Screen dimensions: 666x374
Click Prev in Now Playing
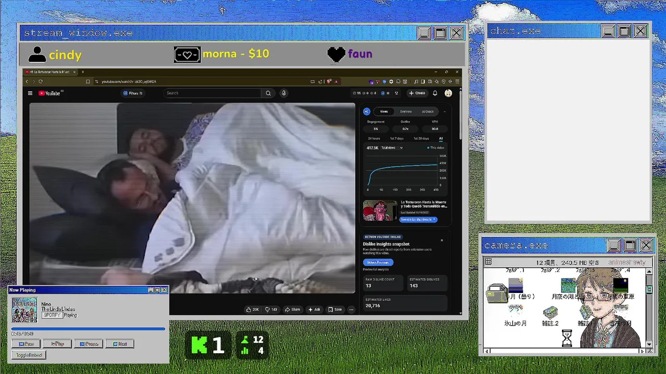(27, 344)
